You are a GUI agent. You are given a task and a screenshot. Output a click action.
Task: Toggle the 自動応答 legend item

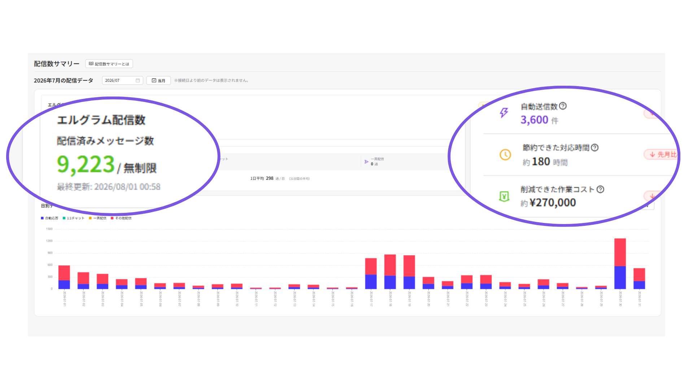(49, 218)
